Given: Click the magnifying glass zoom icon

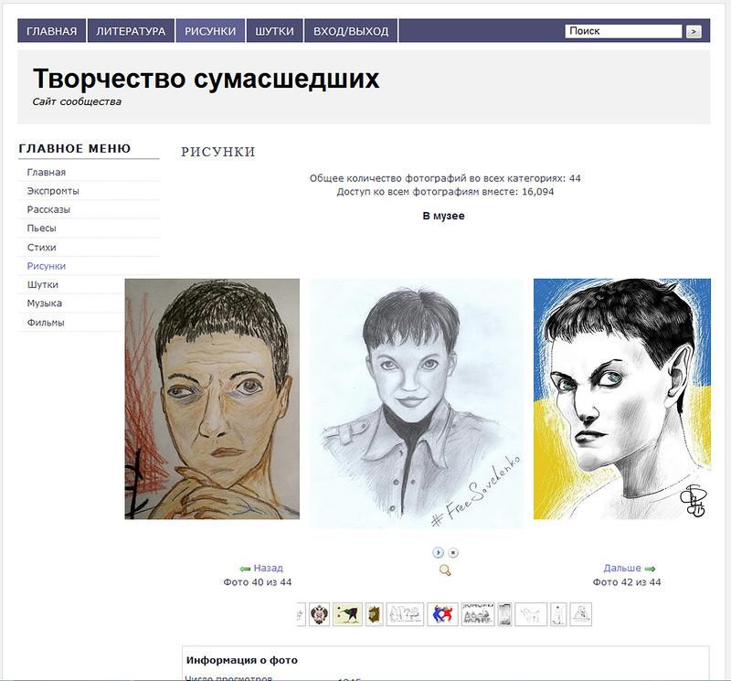Looking at the screenshot, I should 445,570.
